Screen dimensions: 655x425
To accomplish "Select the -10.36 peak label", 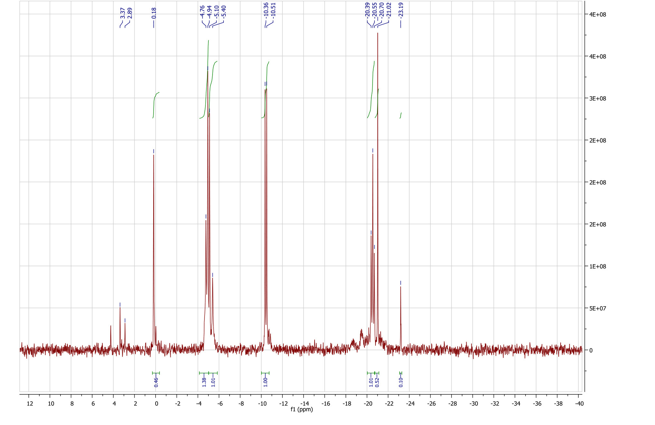I will pos(266,10).
